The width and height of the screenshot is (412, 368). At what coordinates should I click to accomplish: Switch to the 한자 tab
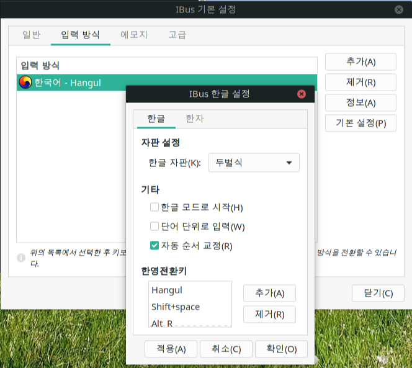(x=195, y=119)
